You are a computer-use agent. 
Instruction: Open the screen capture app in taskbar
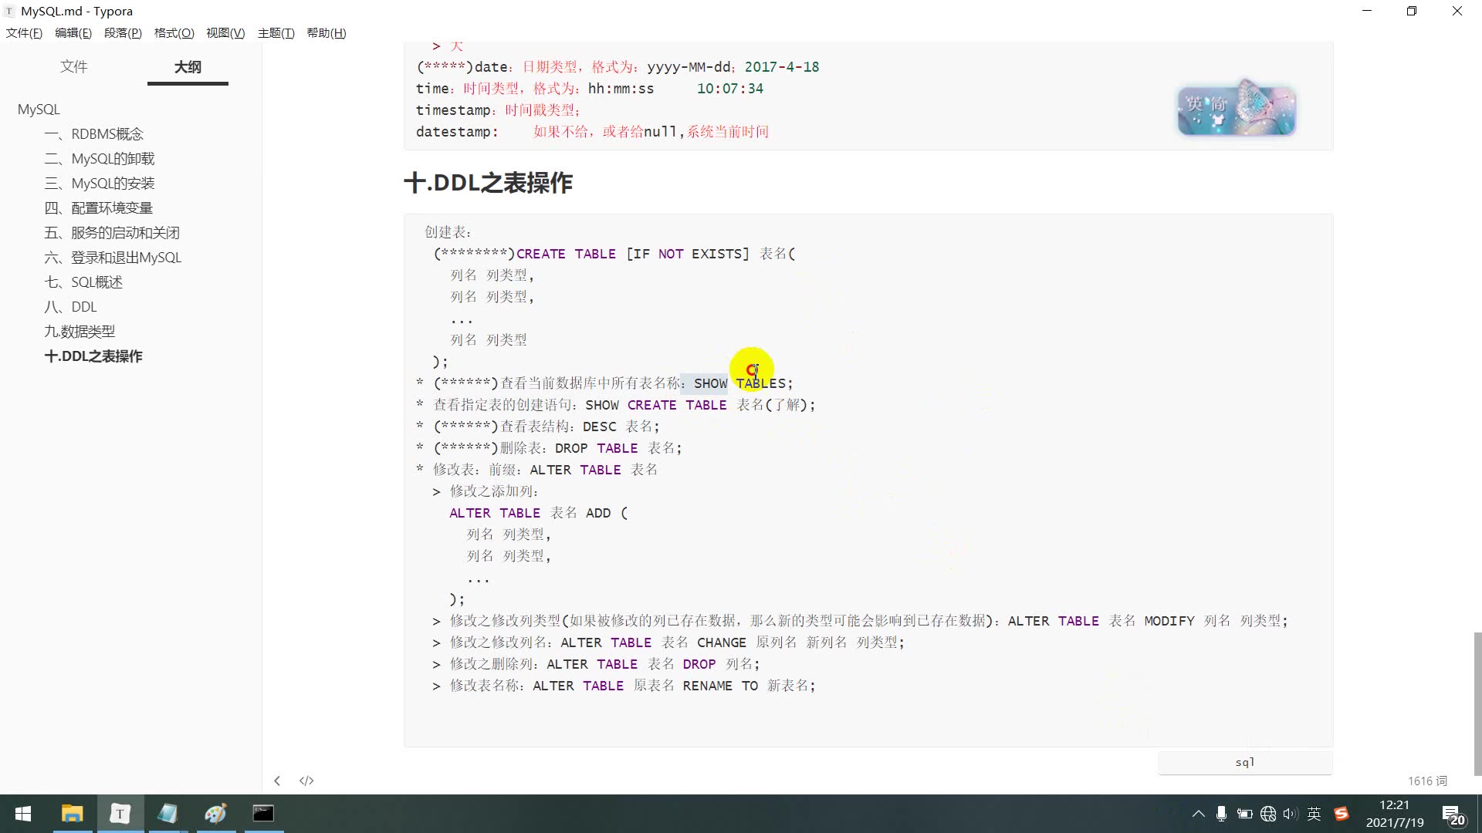coord(263,814)
